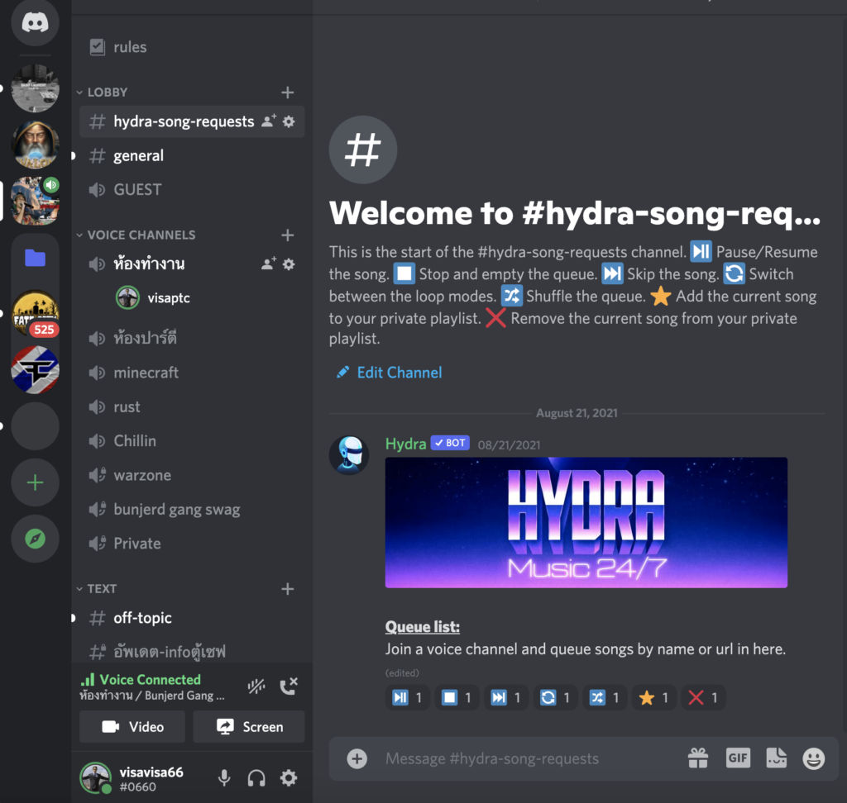The width and height of the screenshot is (847, 803).
Task: Open hydra-song-requests channel settings gear
Action: 289,121
